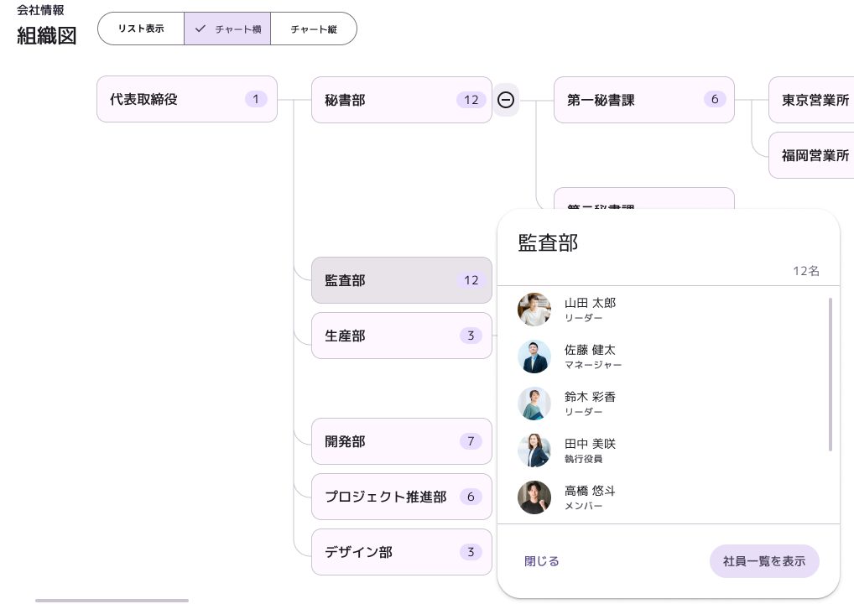The width and height of the screenshot is (854, 604).
Task: Click the 執行役員 role label
Action: [x=583, y=459]
